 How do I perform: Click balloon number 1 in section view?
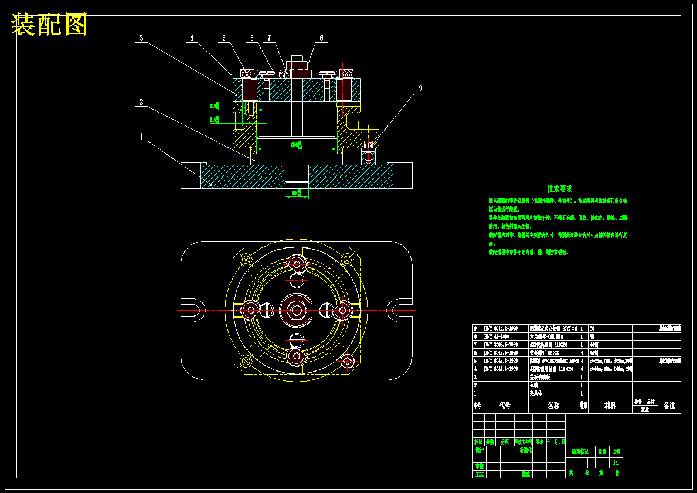click(141, 137)
